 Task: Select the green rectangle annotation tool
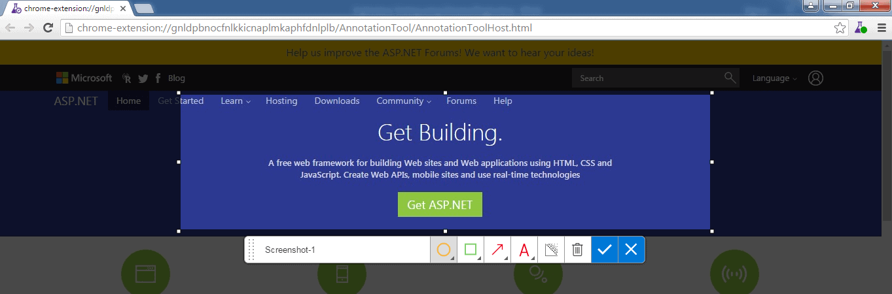pos(471,250)
